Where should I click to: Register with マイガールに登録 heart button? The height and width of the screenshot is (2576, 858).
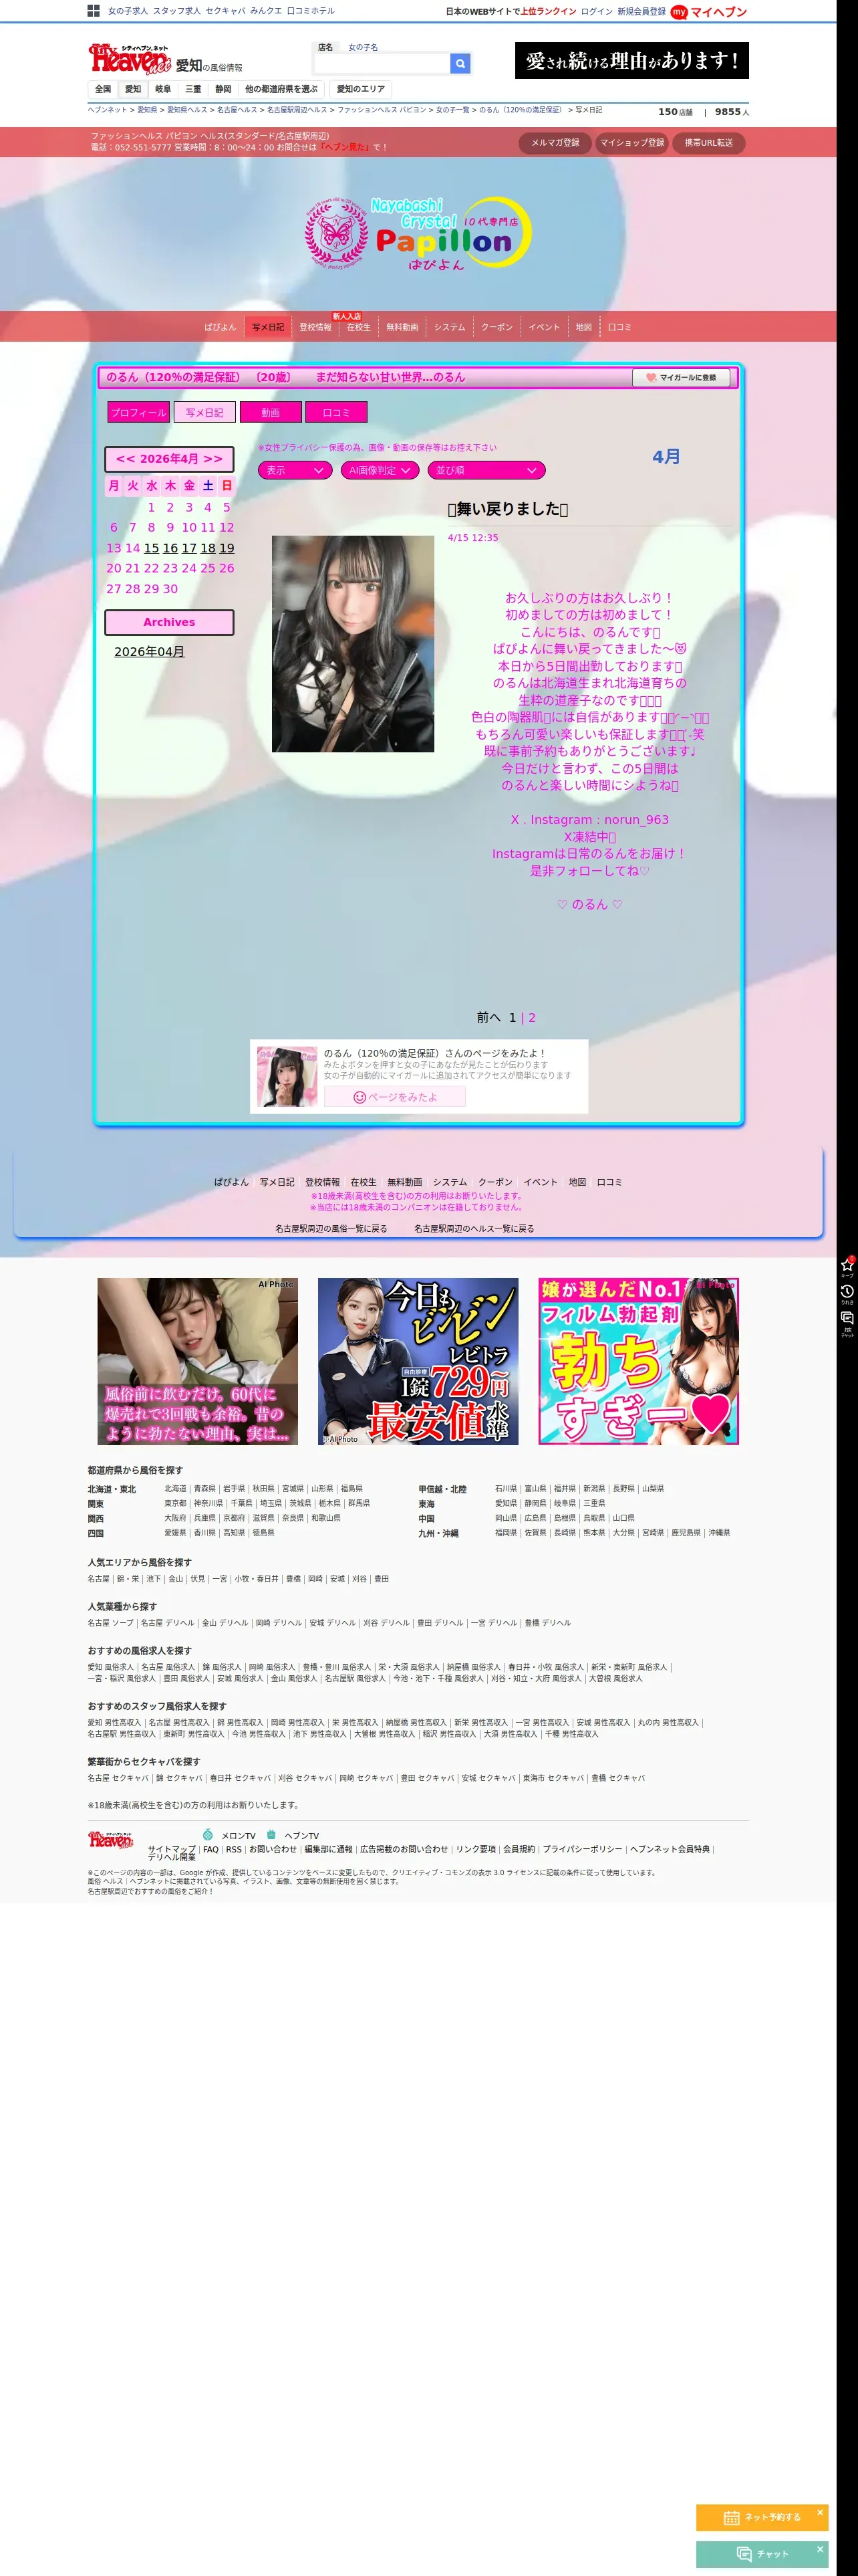click(x=680, y=377)
